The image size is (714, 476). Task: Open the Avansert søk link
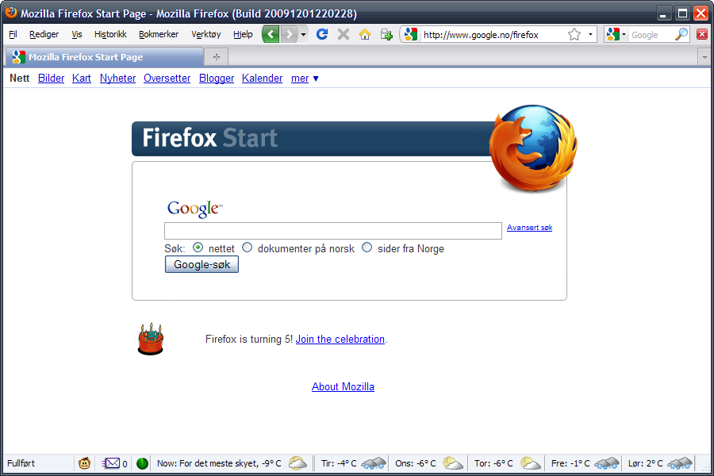pos(530,228)
